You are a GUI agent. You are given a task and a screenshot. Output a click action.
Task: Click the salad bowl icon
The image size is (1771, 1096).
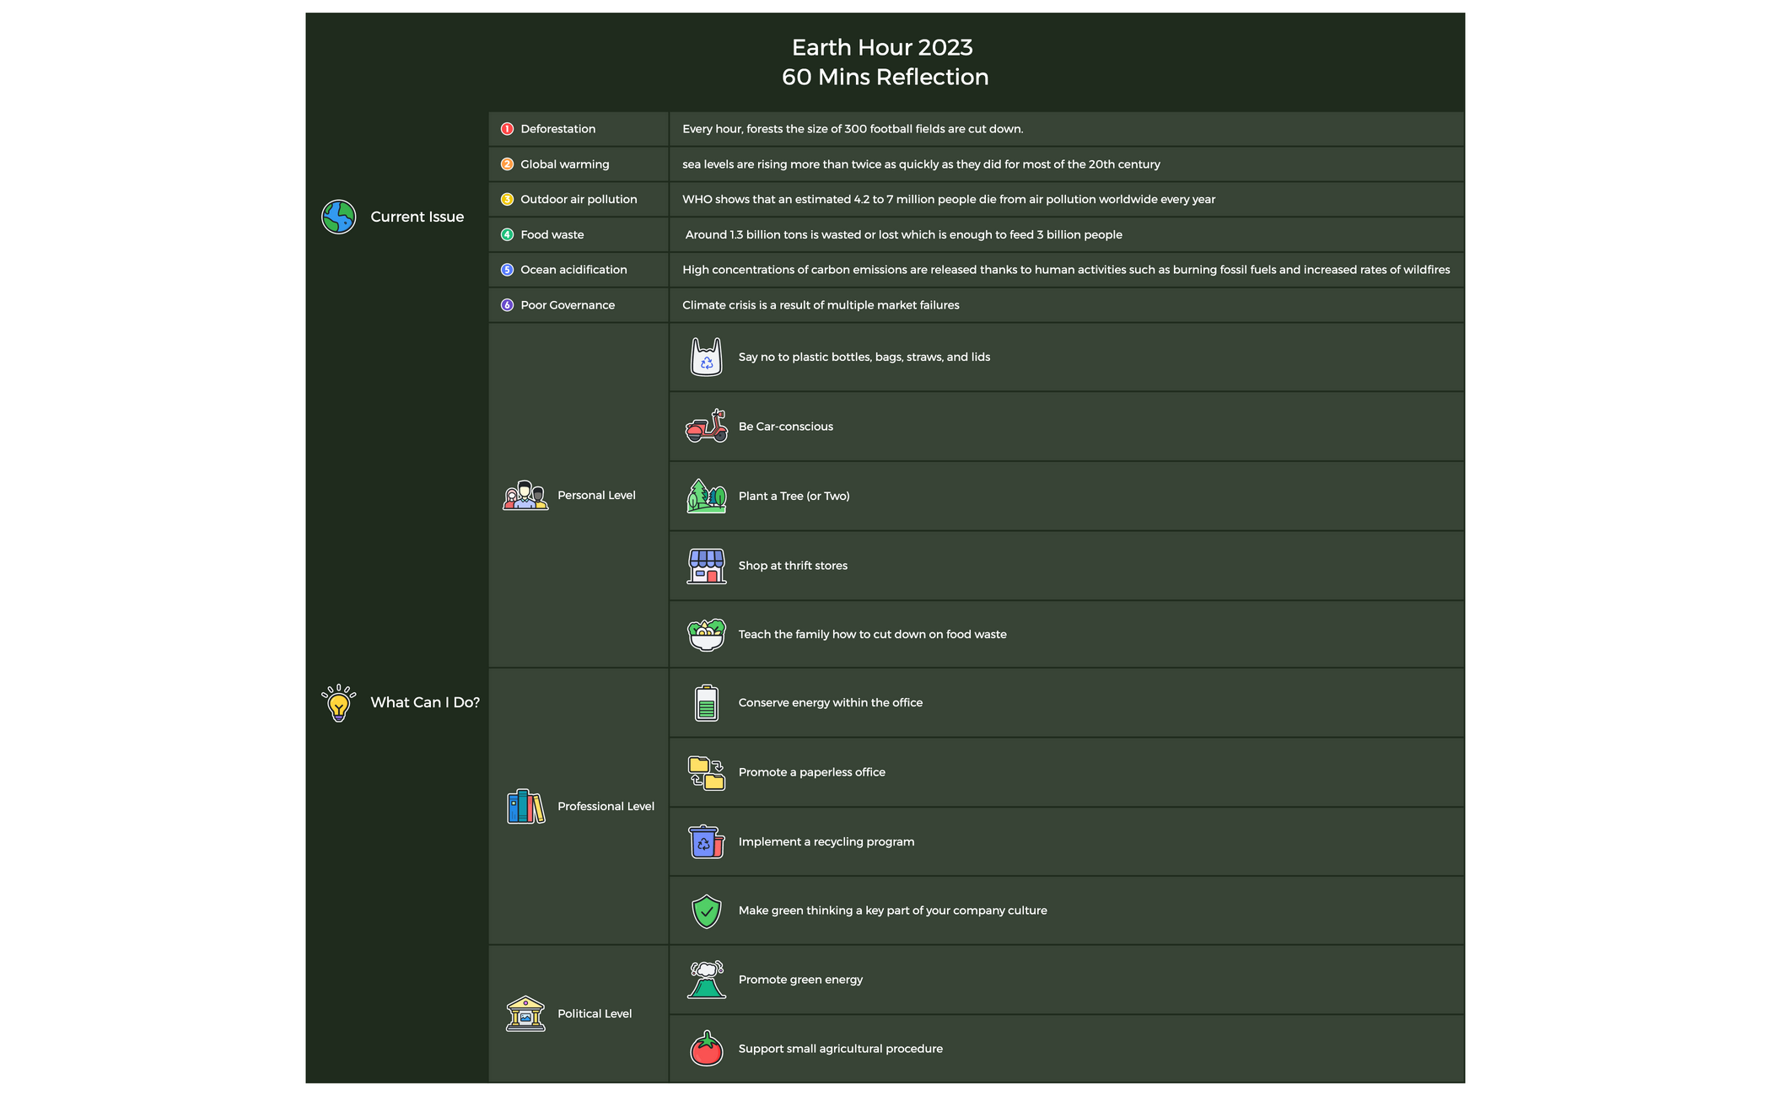(706, 635)
